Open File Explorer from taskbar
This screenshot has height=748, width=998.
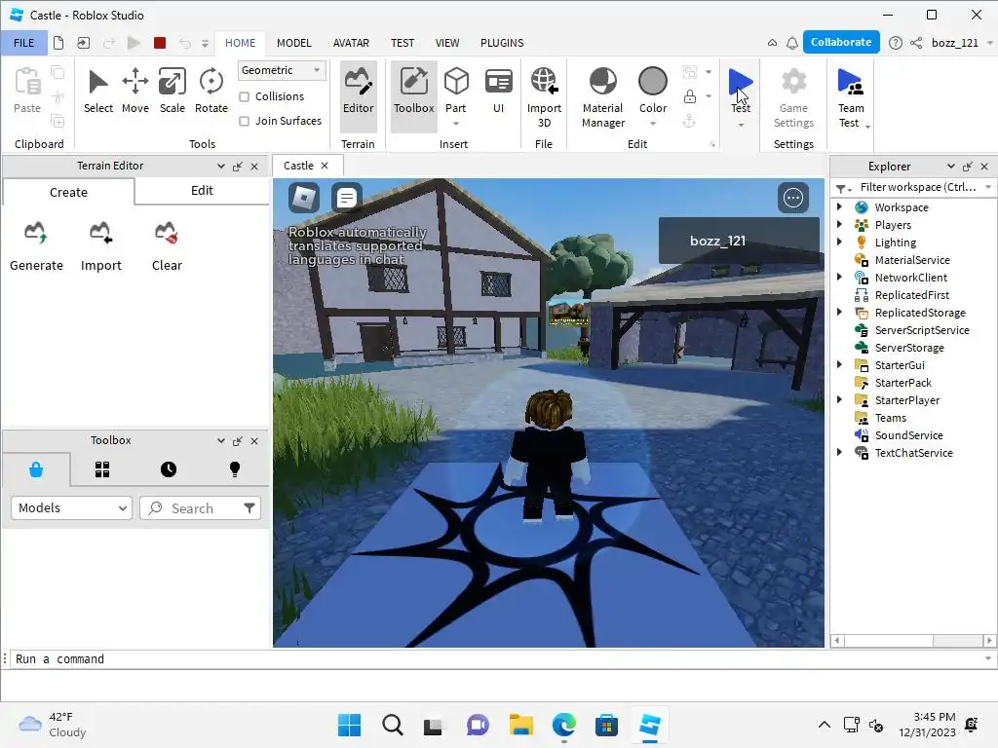tap(520, 725)
